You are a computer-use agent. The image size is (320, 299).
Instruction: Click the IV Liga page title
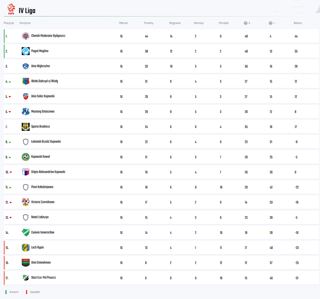tap(27, 11)
